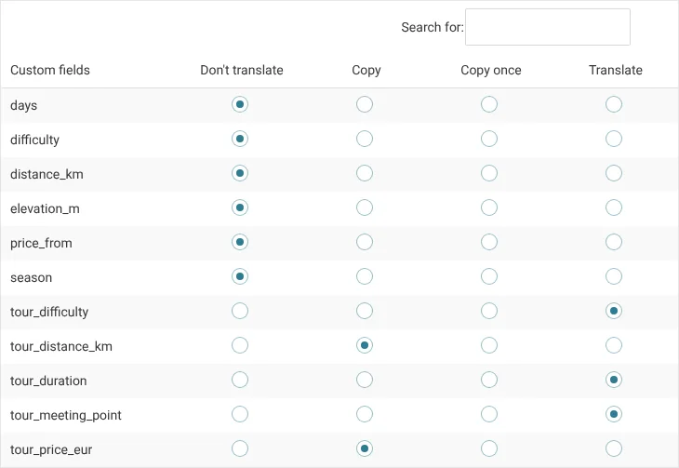Click the Custom fields column header
The image size is (679, 468).
click(50, 70)
